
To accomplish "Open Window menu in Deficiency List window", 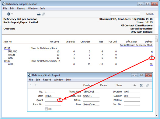I will (33, 8).
